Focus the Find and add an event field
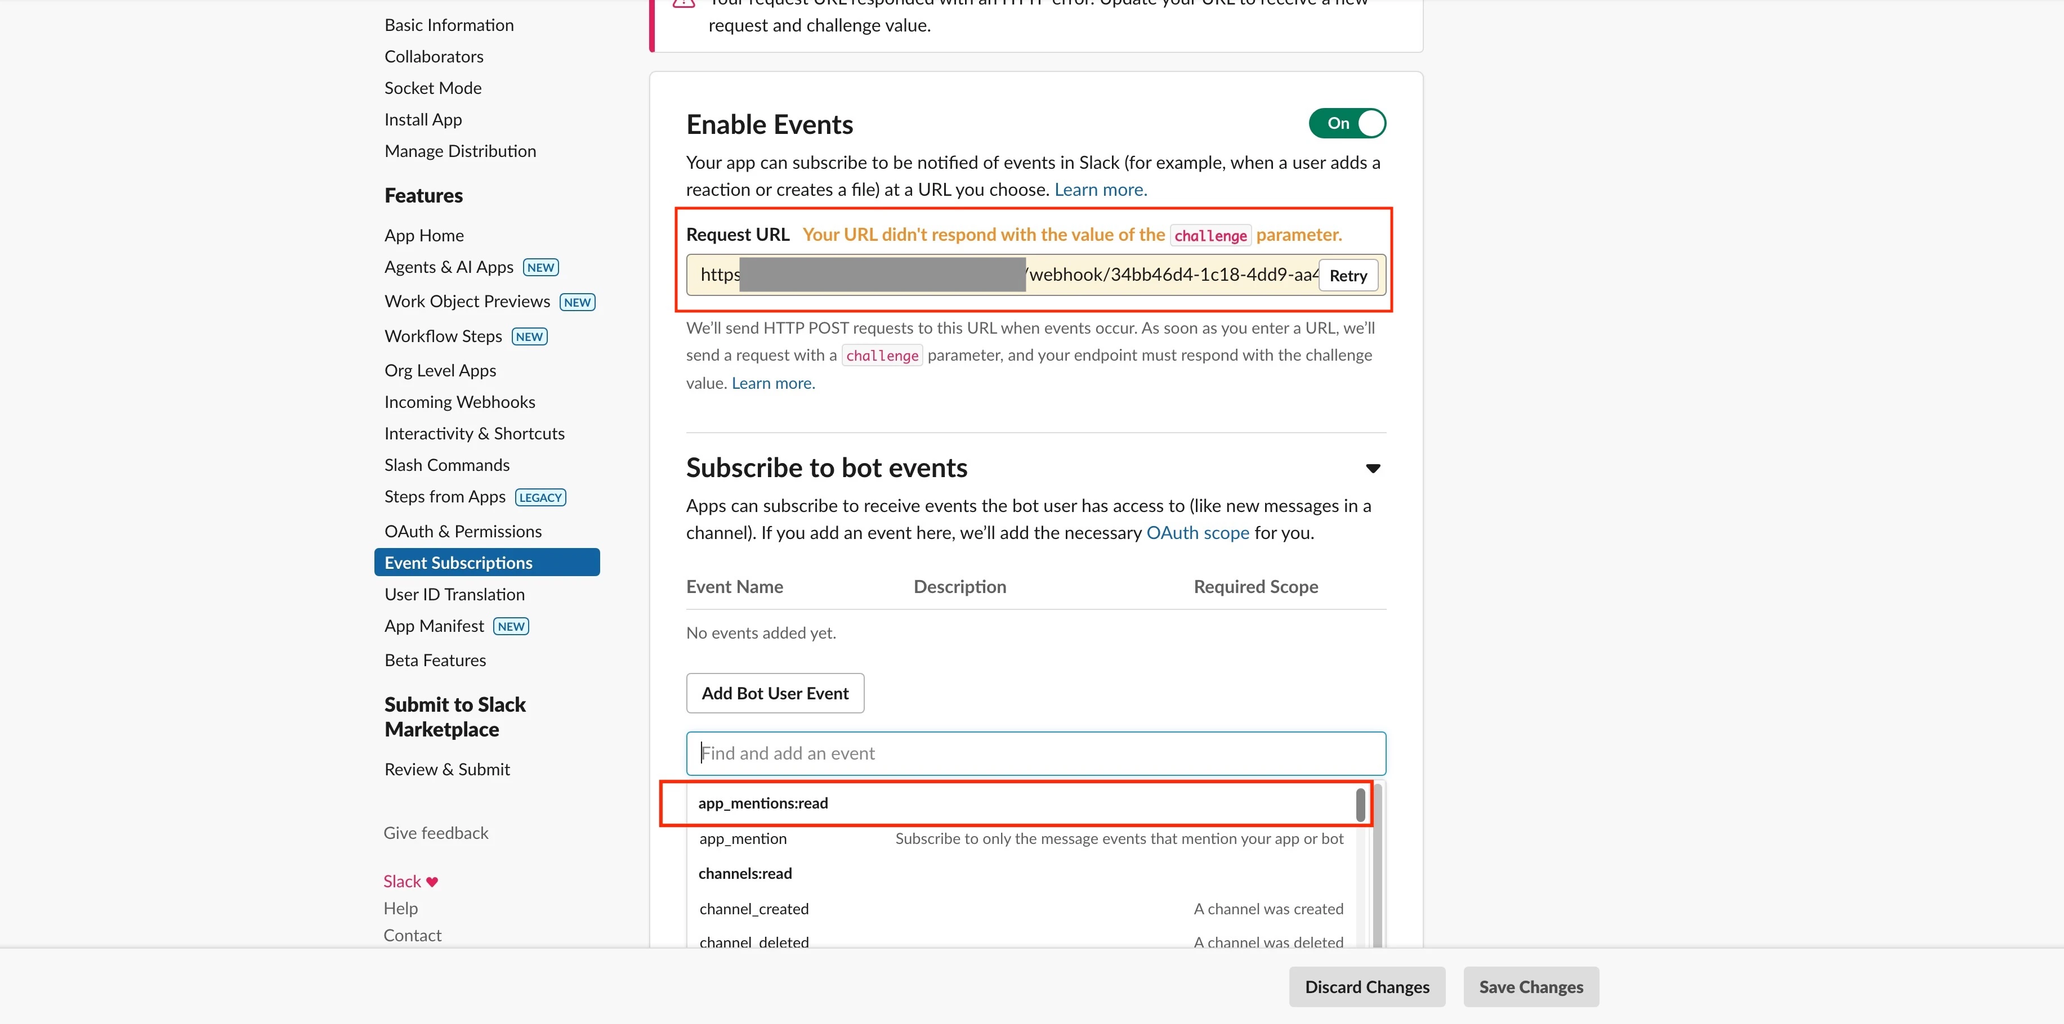 tap(1035, 753)
